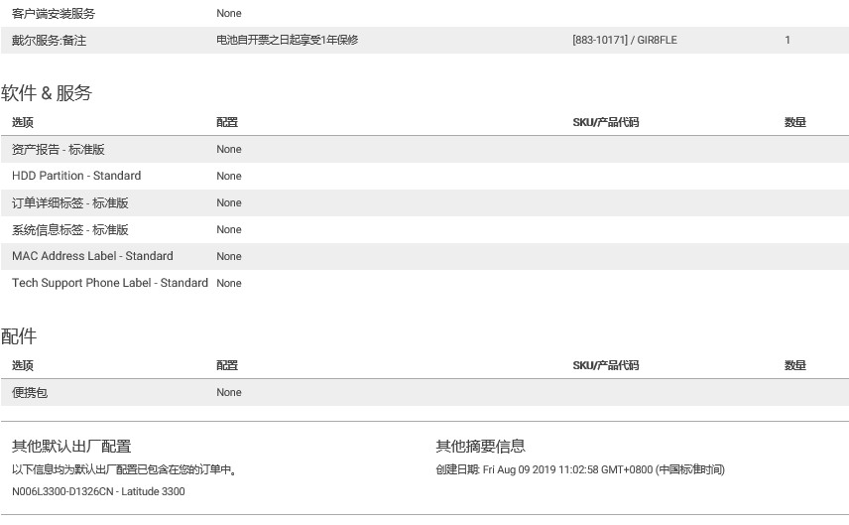
Task: Select the 便携包 accessory row
Action: tap(30, 392)
